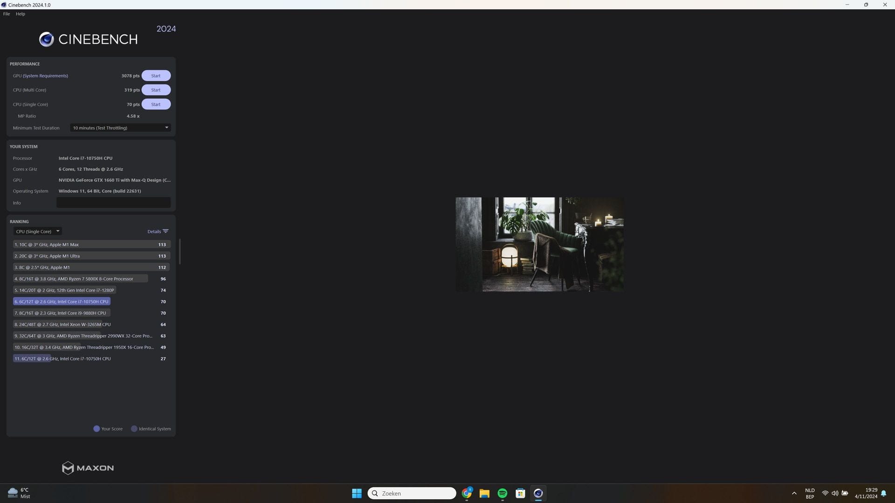Click the GPU score 3078 pts
The height and width of the screenshot is (503, 895).
tap(131, 76)
